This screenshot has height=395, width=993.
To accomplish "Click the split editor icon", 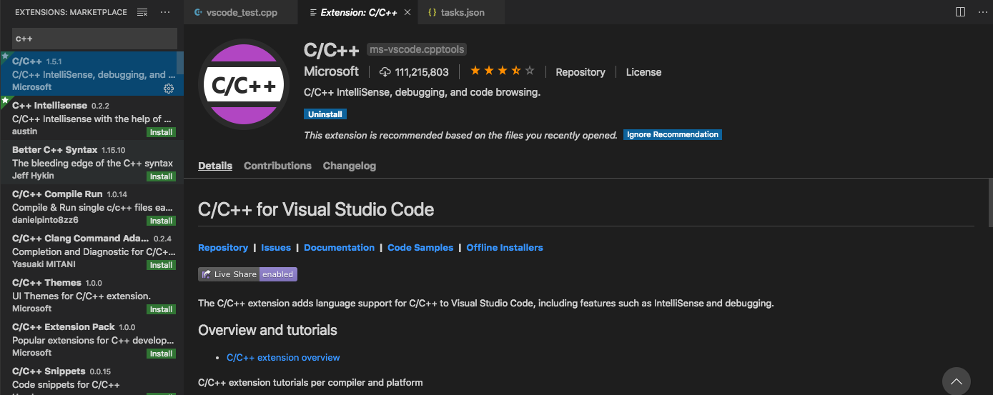I will tap(960, 12).
